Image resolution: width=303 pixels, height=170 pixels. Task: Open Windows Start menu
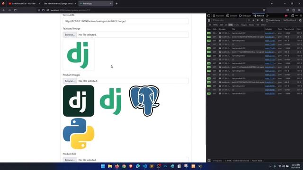tap(103, 166)
